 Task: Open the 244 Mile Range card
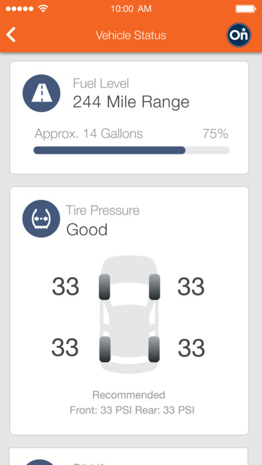coord(129,118)
